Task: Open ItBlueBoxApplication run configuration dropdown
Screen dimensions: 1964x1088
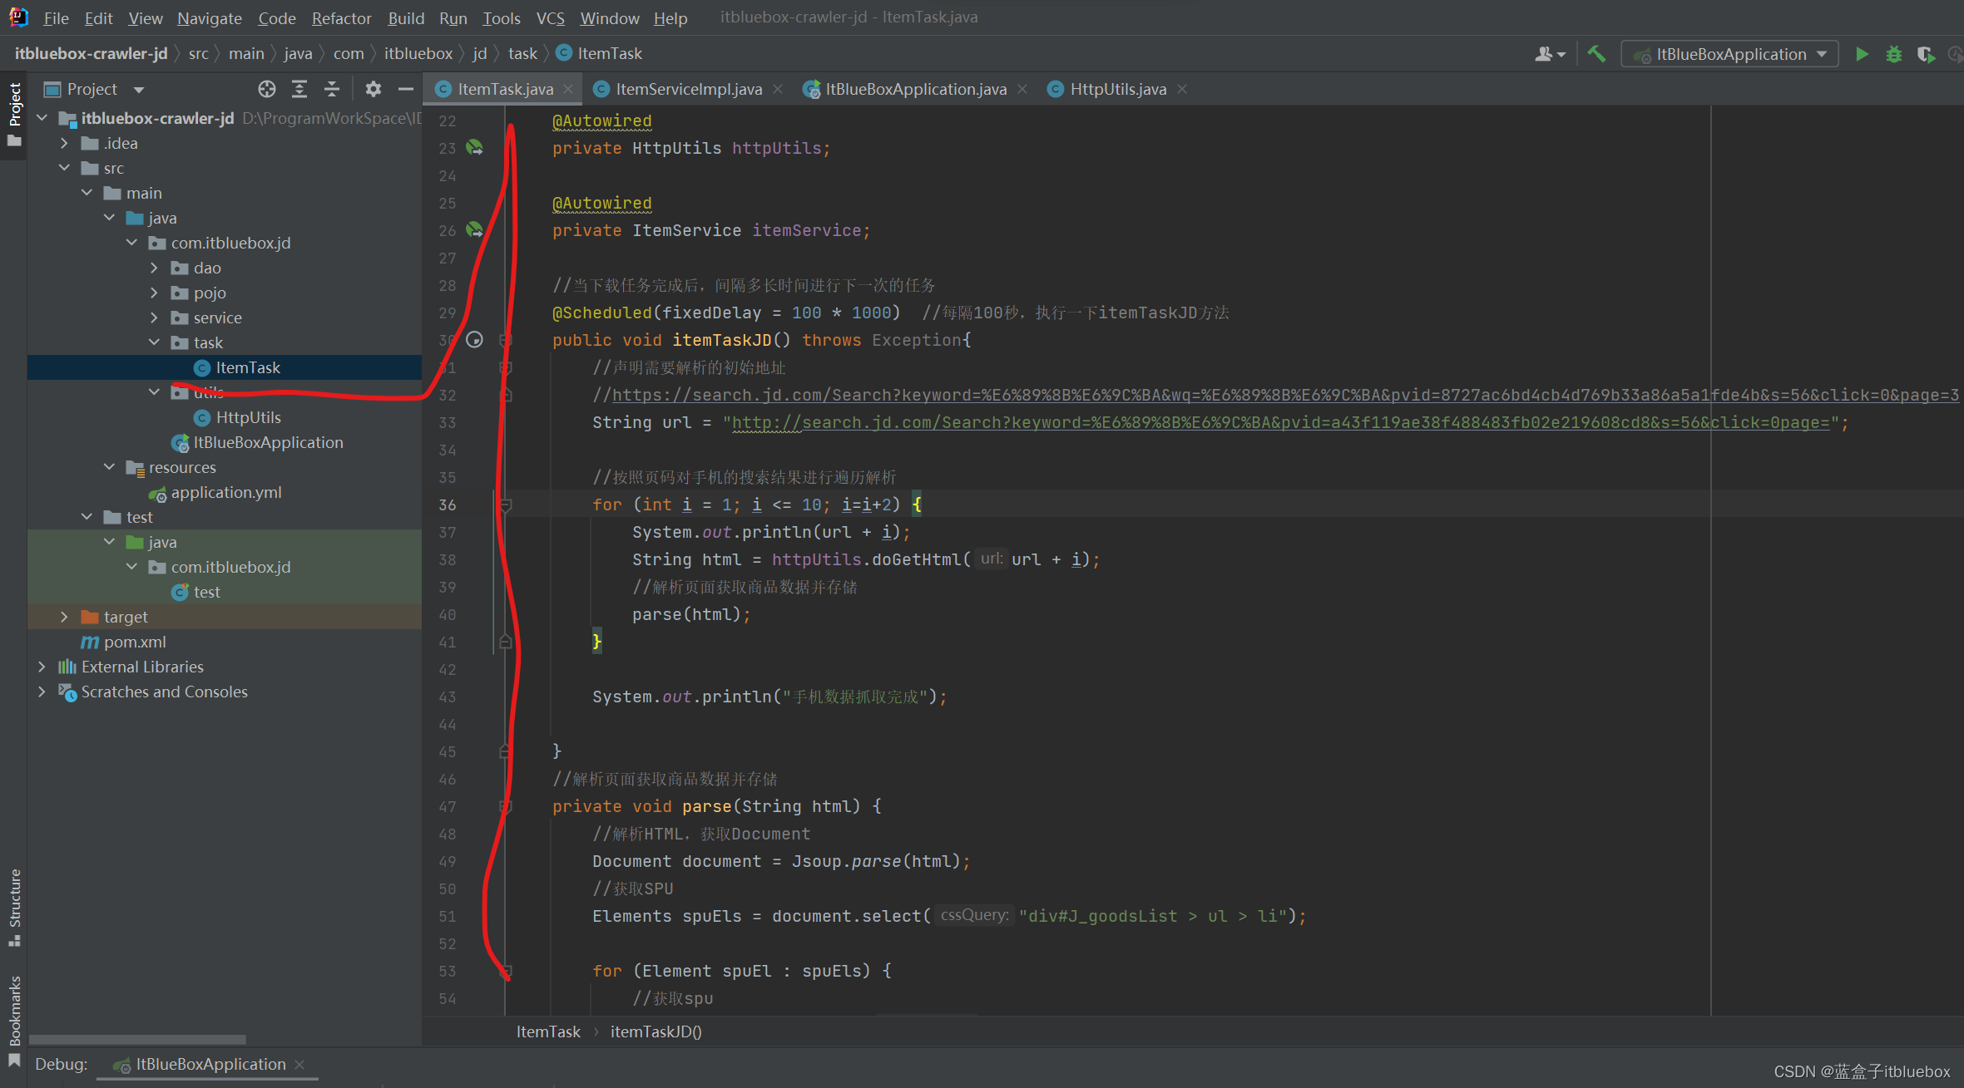Action: (x=1730, y=54)
